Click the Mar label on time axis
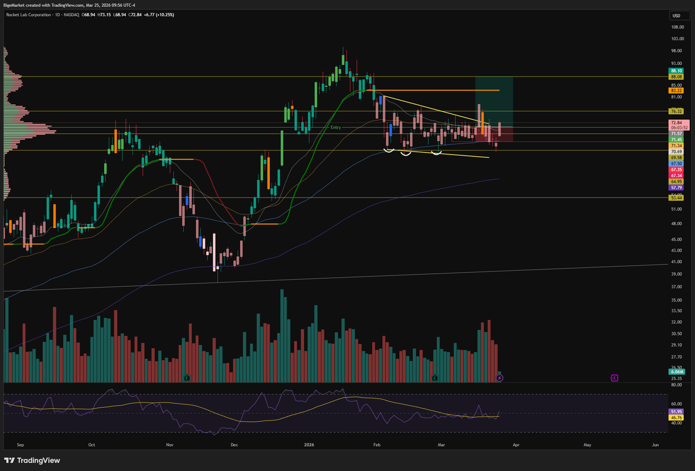Screen dimensions: 695x471 coord(441,446)
